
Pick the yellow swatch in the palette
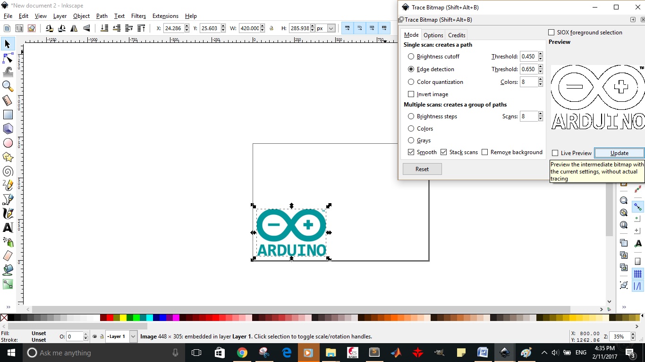pos(123,318)
